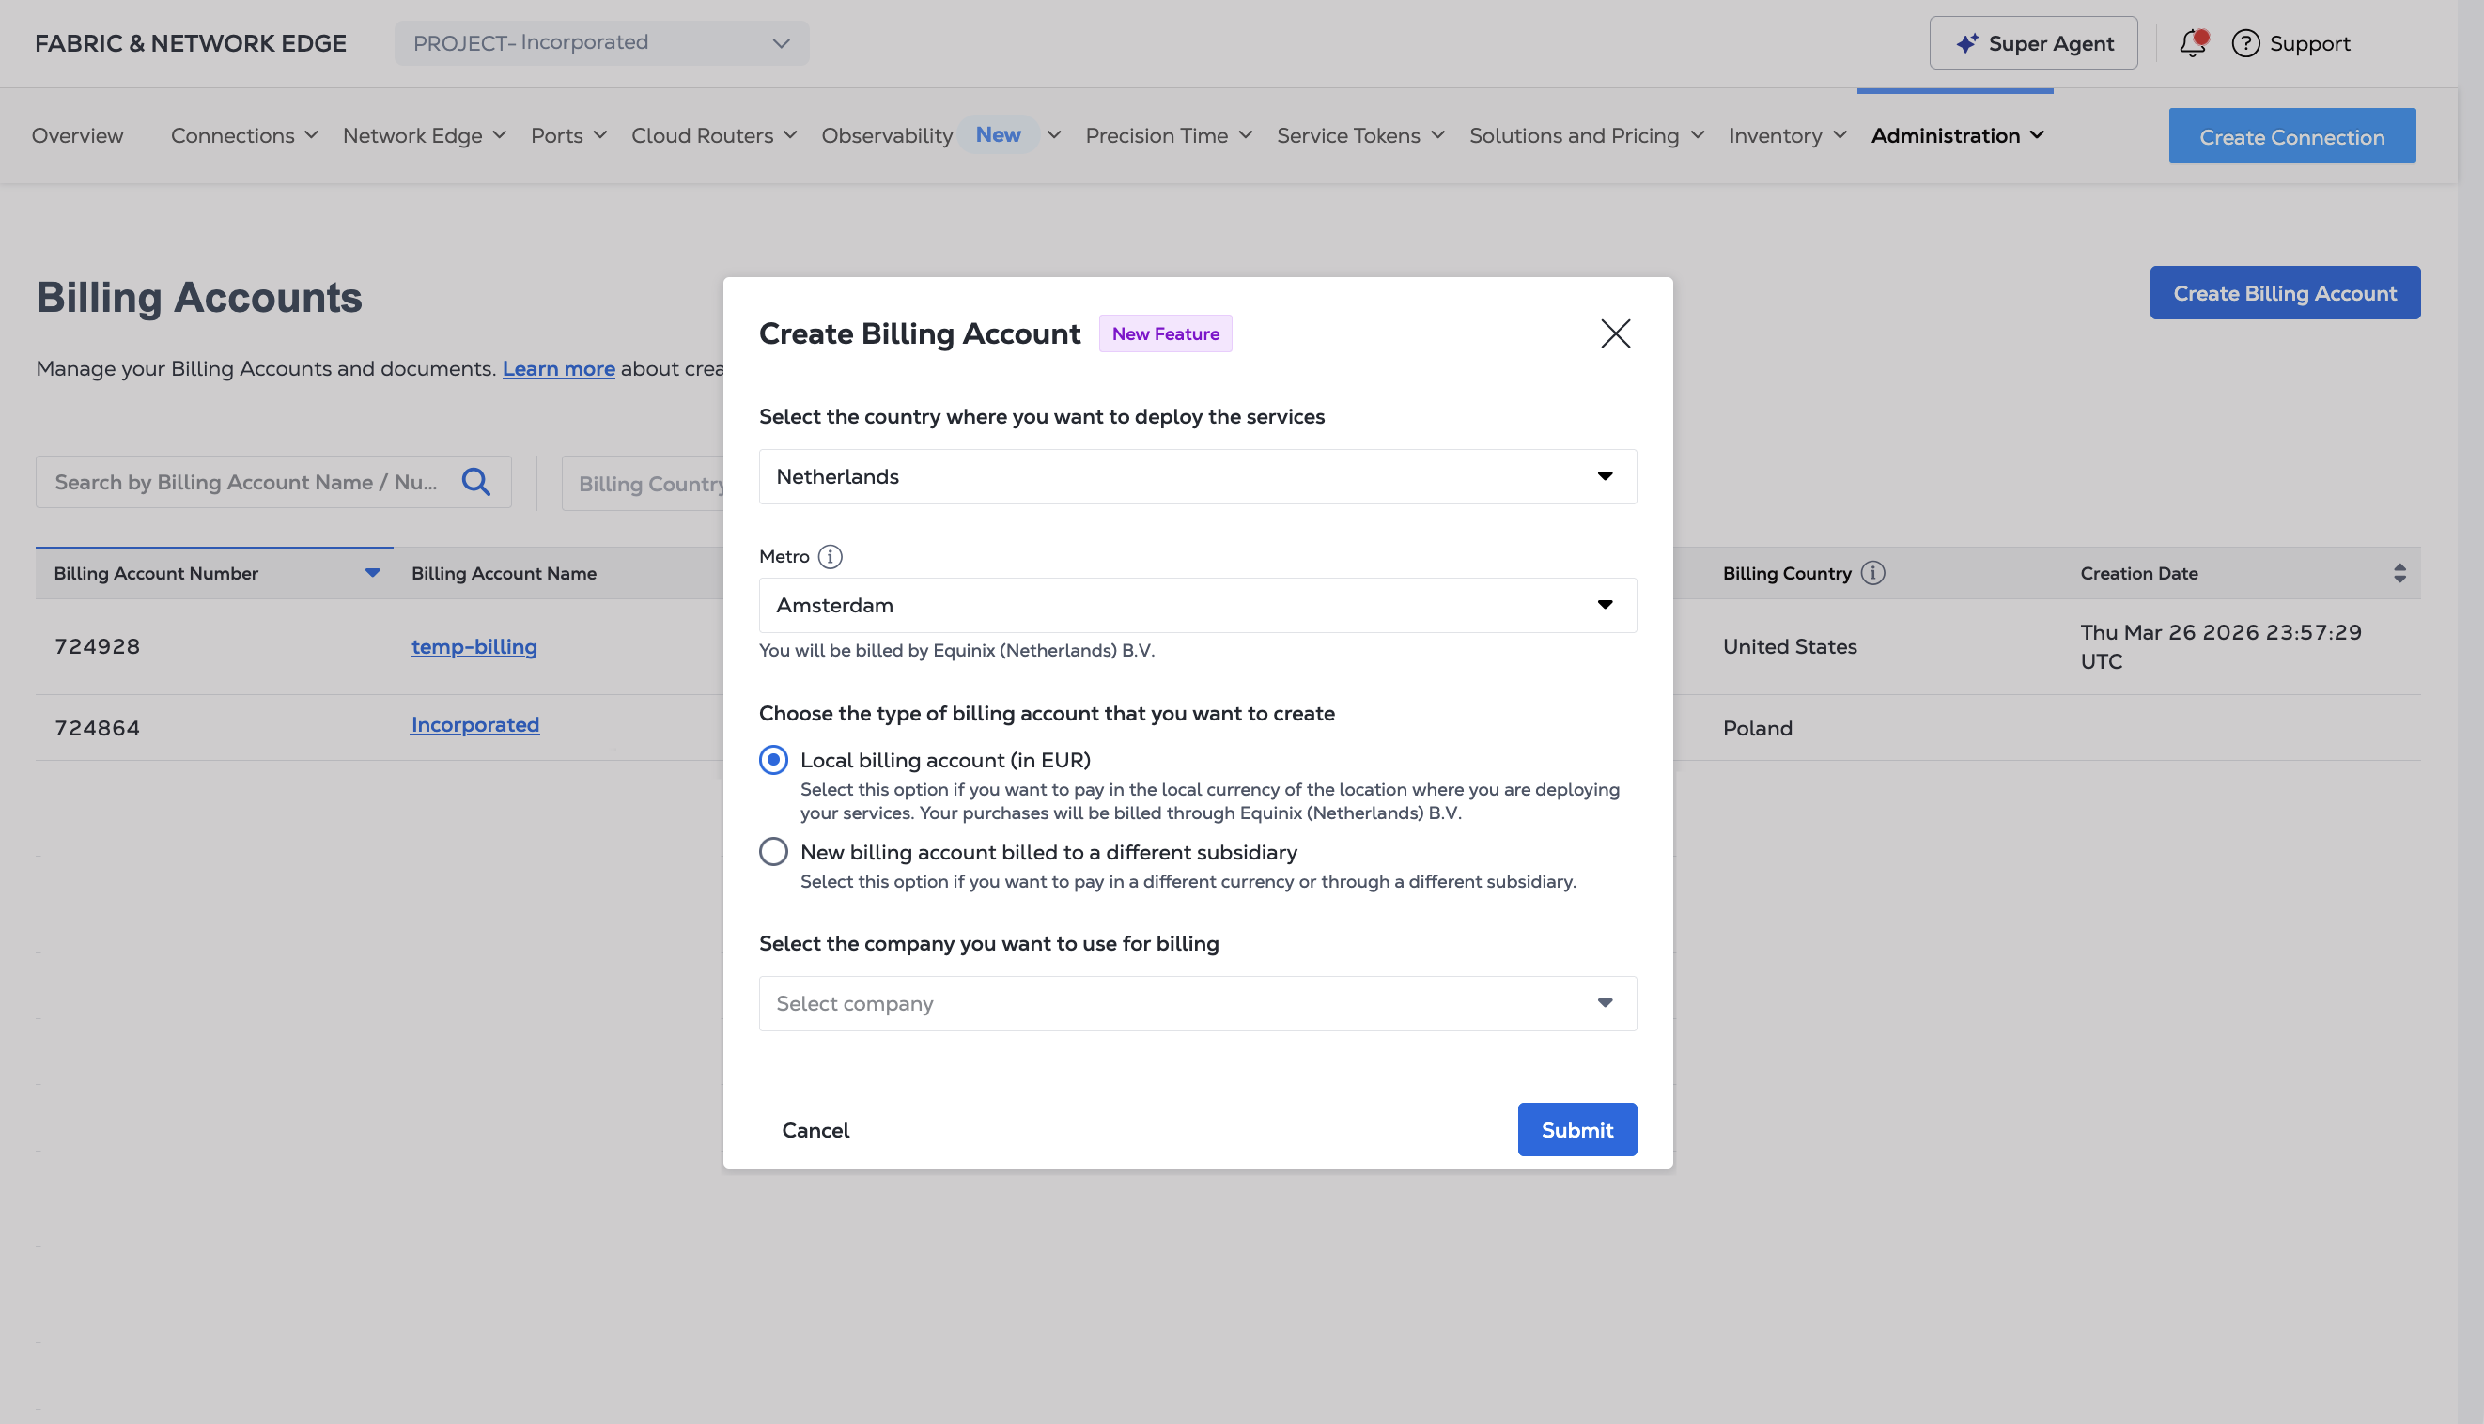Open the PROJECT- Incorporated project selector
This screenshot has height=1424, width=2484.
(x=601, y=43)
